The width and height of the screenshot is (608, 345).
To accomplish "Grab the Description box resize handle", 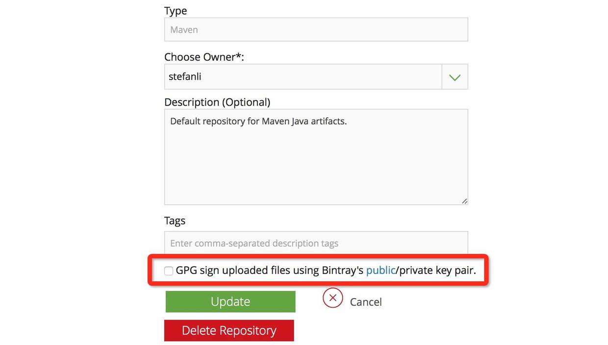I will 464,201.
